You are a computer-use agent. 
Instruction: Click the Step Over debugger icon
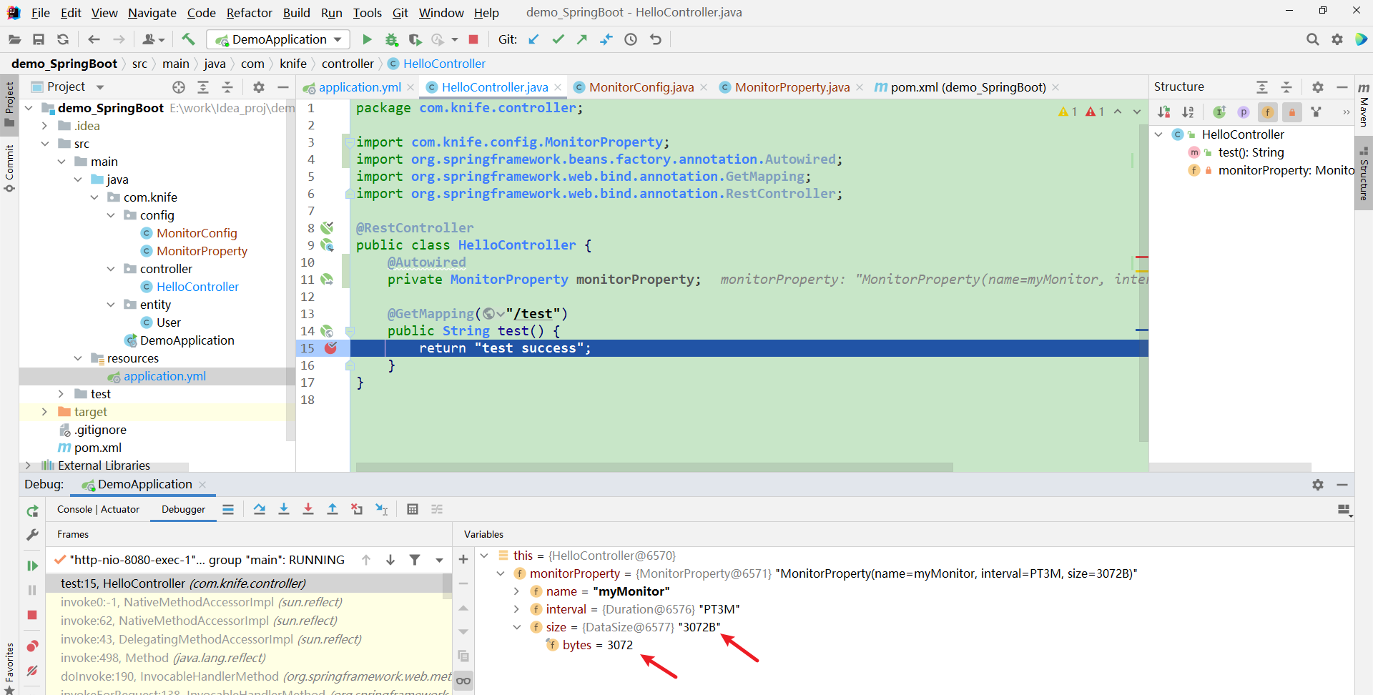pos(259,509)
